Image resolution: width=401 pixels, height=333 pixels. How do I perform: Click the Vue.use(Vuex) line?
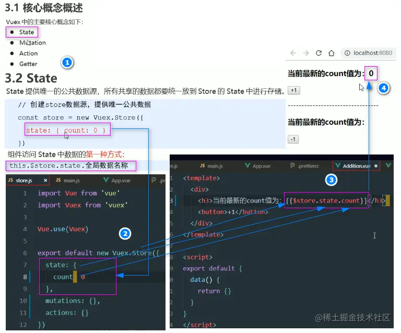[63, 229]
